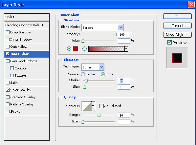Uncheck the Color Overlay checkbox
Image resolution: width=196 pixels, height=145 pixels.
click(x=8, y=90)
